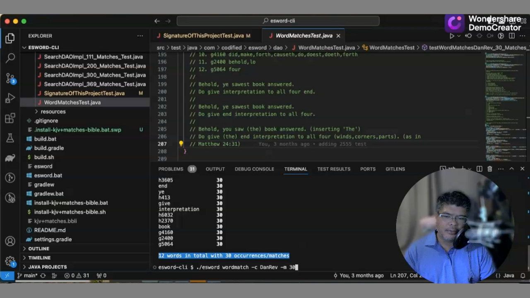This screenshot has height=298, width=530.
Task: Click the esword-cli search command box
Action: coord(278,21)
